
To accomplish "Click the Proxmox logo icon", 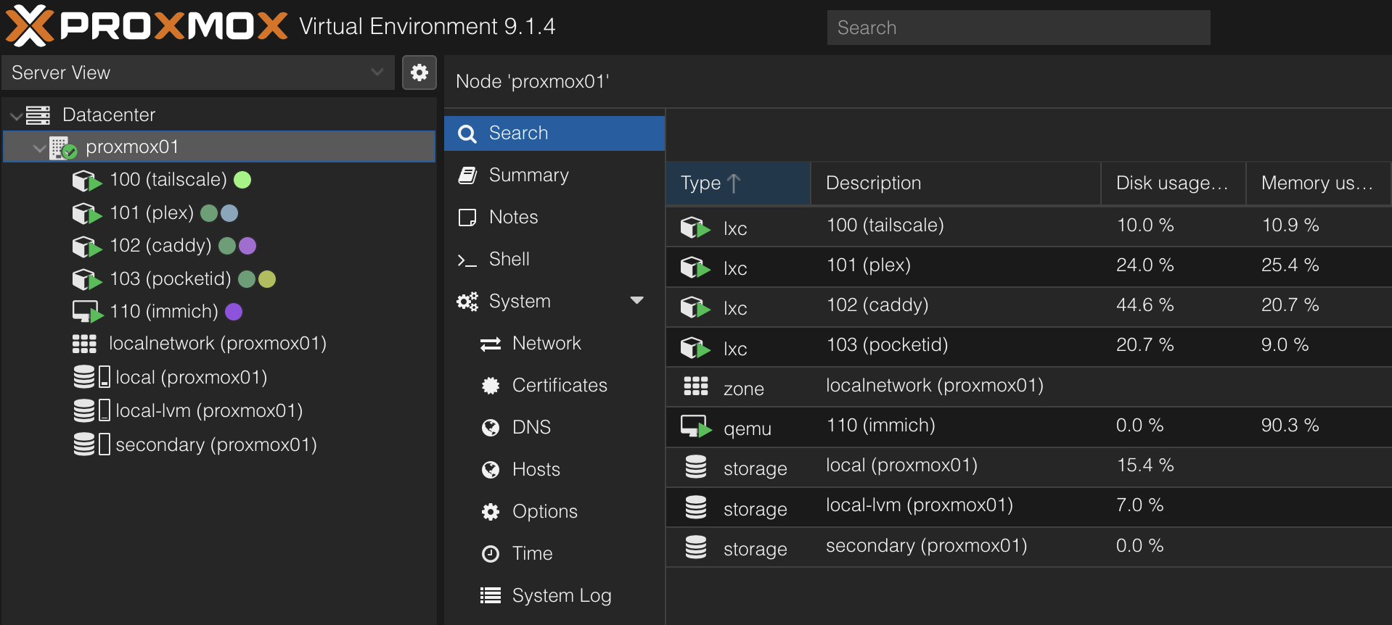I will click(29, 26).
